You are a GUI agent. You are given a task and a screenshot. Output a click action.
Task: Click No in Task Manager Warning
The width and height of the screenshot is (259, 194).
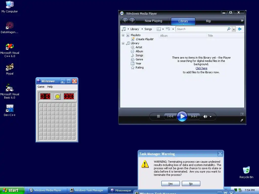pyautogui.click(x=191, y=184)
